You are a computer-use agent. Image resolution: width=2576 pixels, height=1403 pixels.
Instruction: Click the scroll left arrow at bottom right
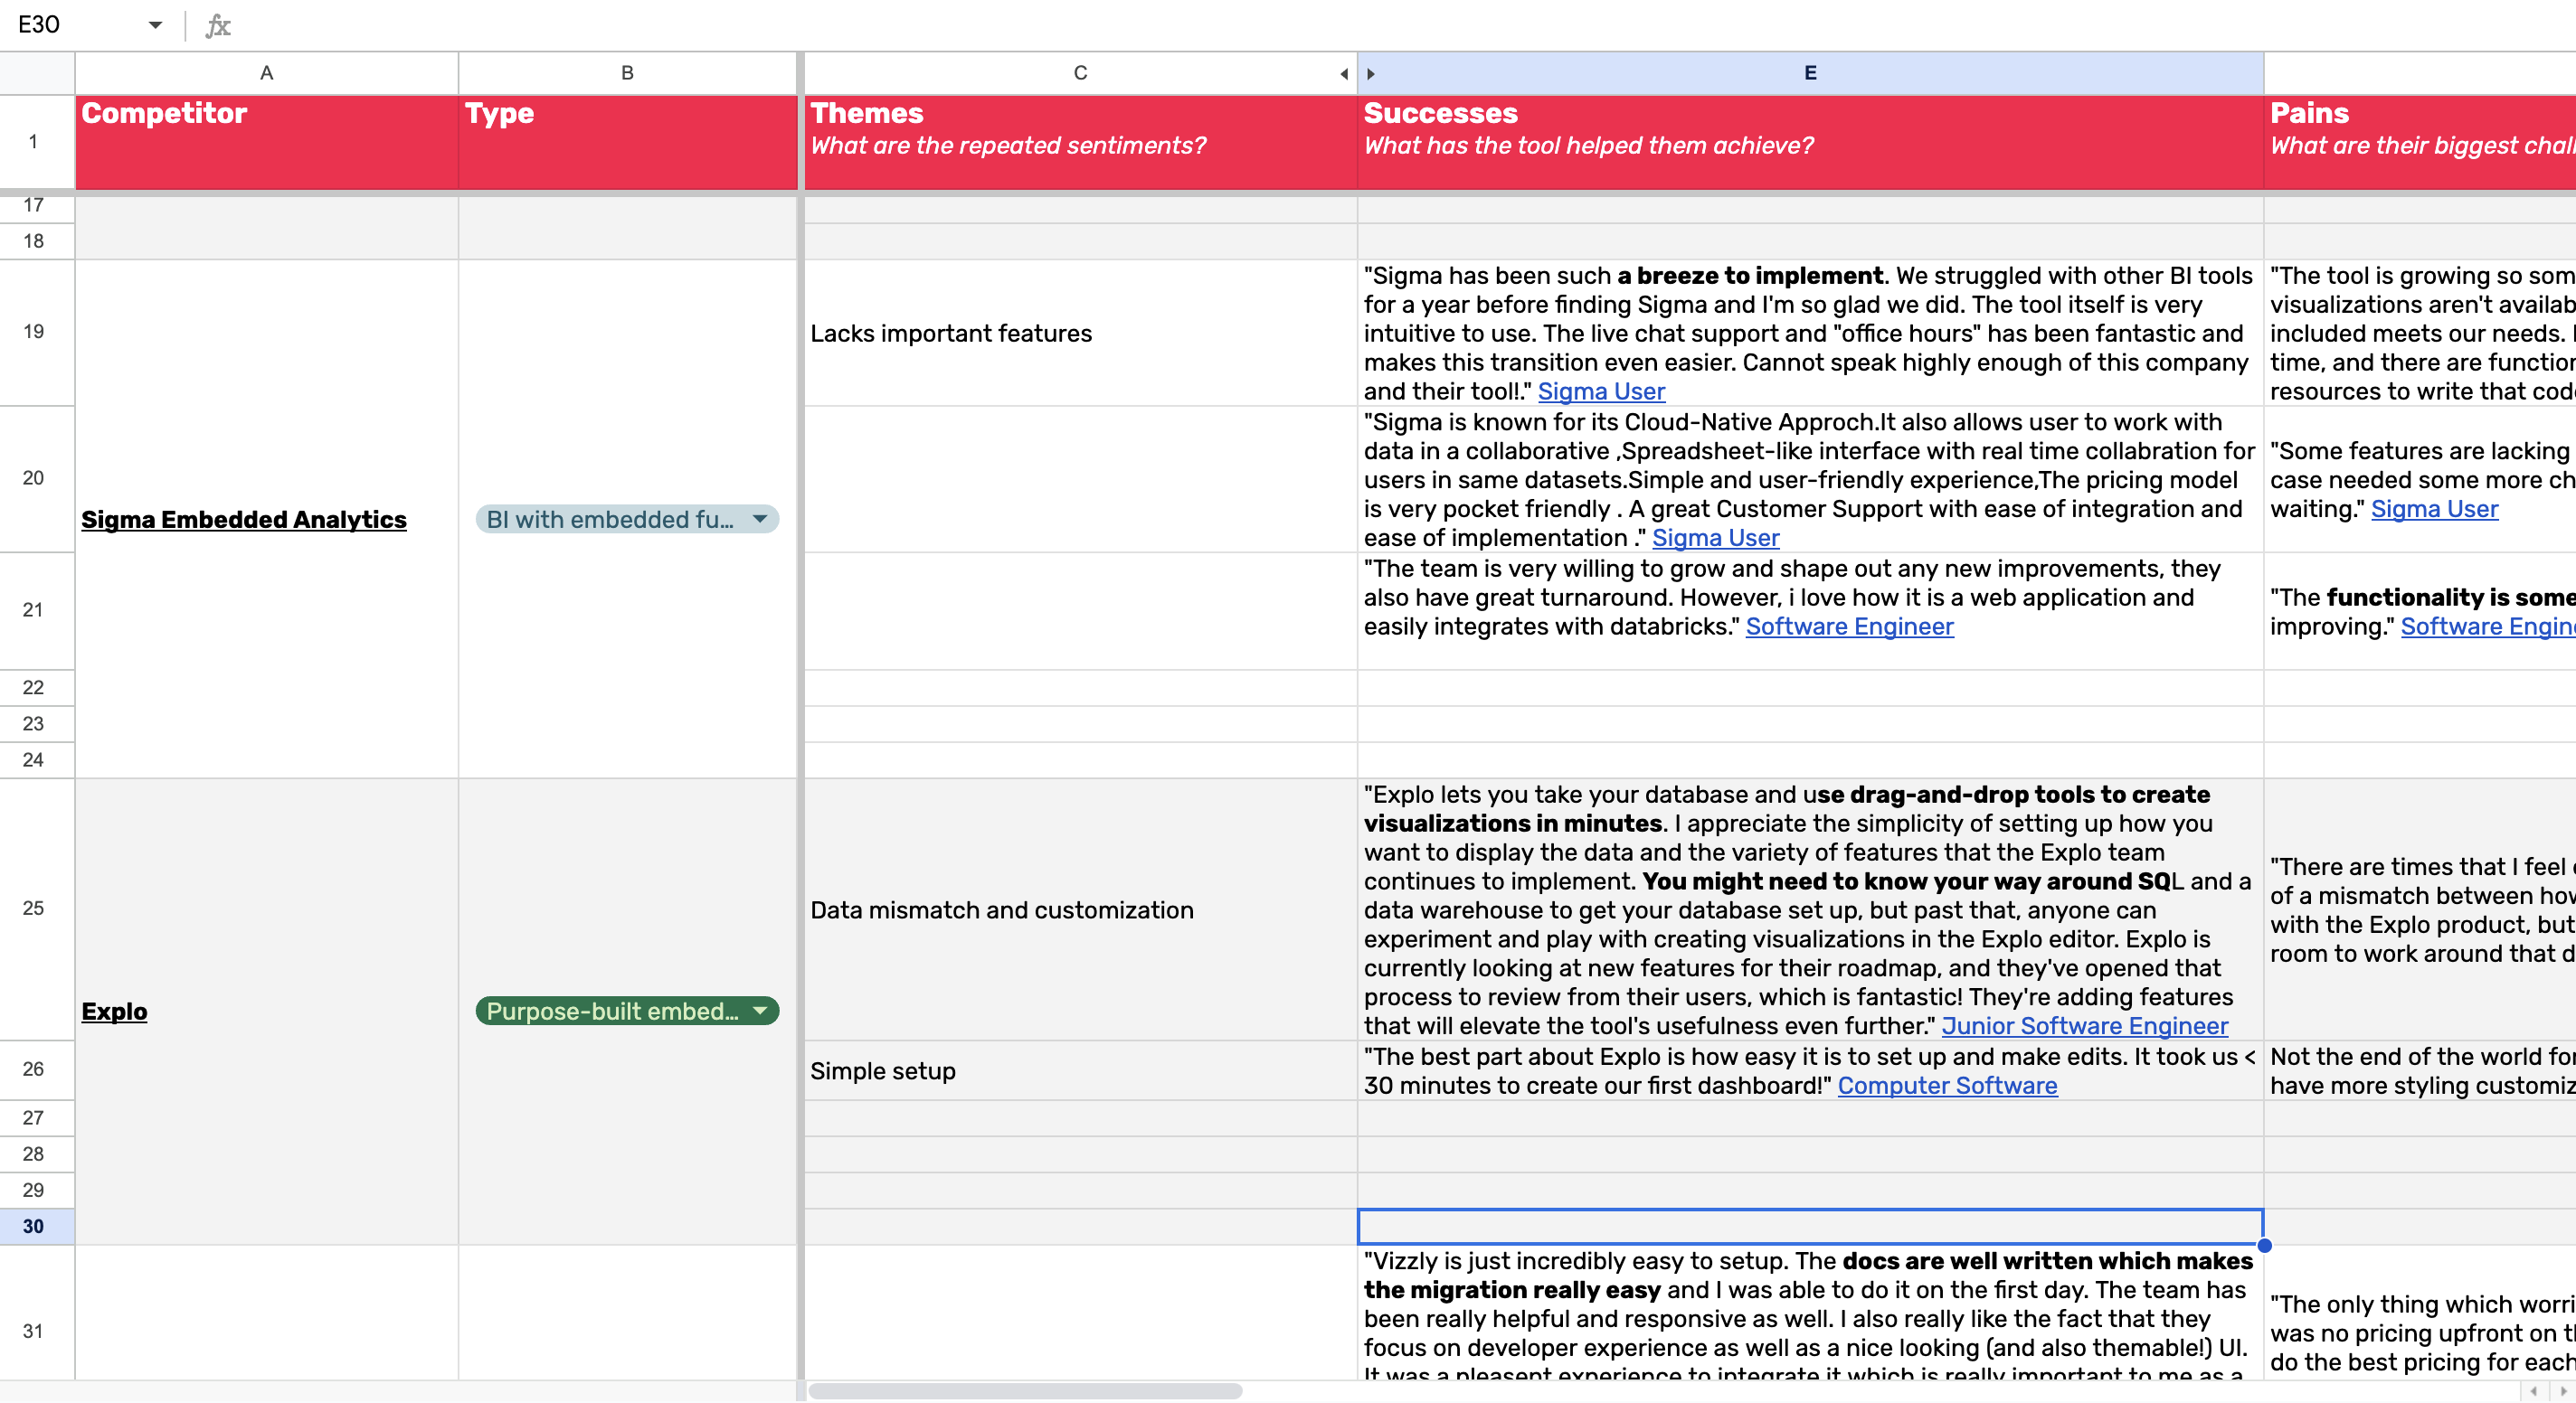(2533, 1391)
